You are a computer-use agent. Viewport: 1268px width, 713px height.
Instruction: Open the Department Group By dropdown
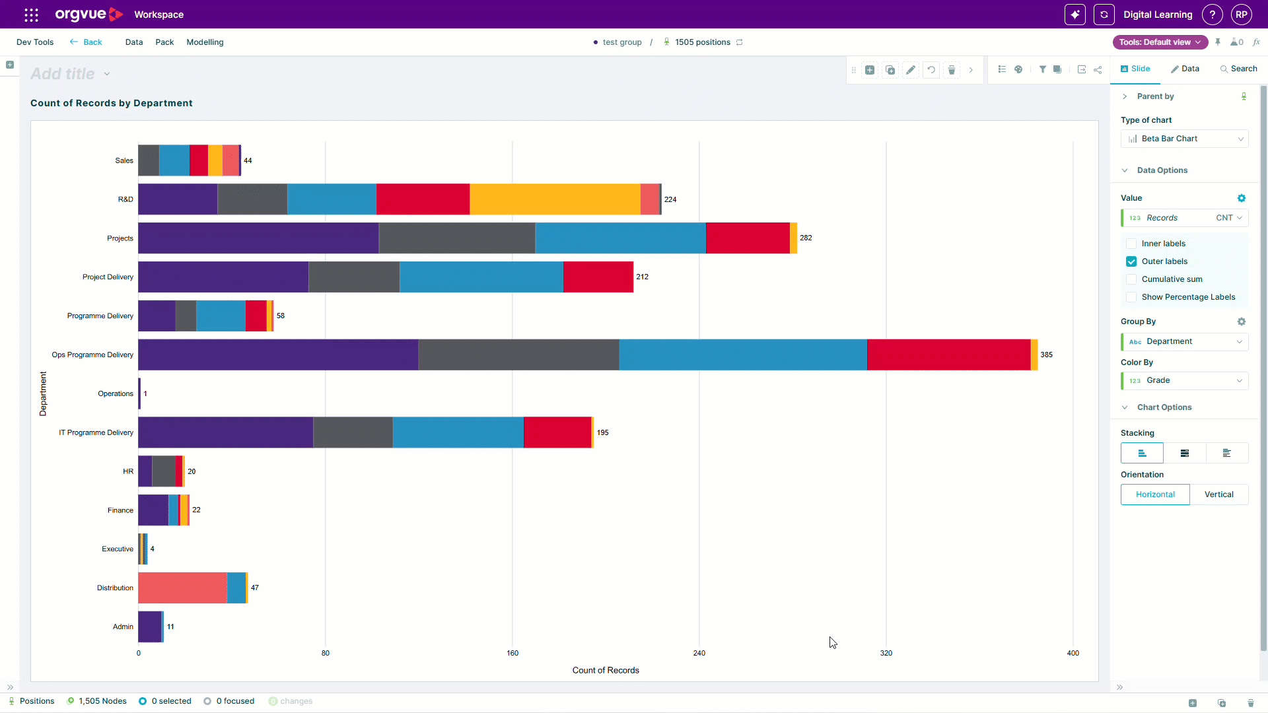pos(1184,341)
